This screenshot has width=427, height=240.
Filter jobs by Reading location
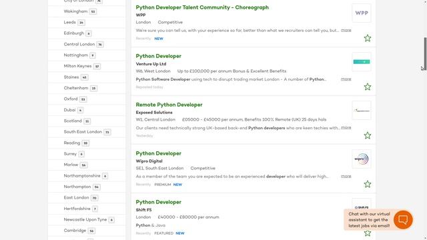point(72,143)
